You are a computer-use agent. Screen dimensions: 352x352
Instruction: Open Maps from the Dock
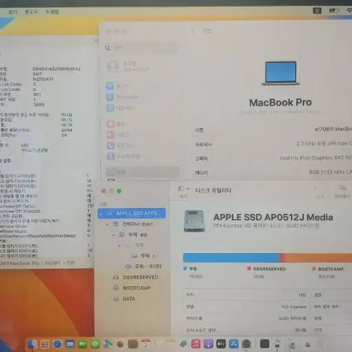point(108,344)
